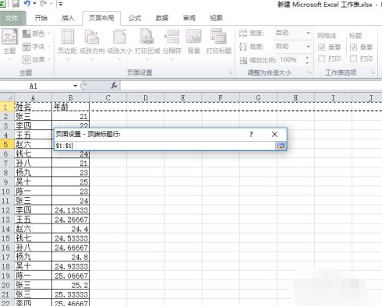This screenshot has height=306, width=382.
Task: Click cell B12 with value 24.13333
Action: tap(71, 210)
